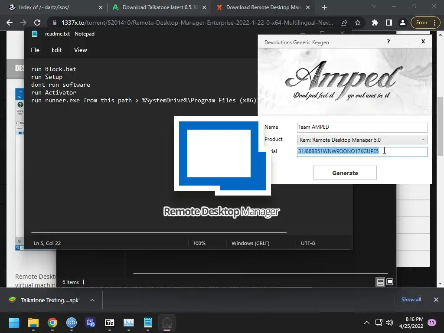Bookmark this page with the star icon
Viewport: 444px width, 333px height.
(x=358, y=23)
